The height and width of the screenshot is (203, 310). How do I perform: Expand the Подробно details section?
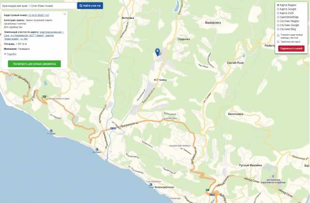pyautogui.click(x=10, y=54)
